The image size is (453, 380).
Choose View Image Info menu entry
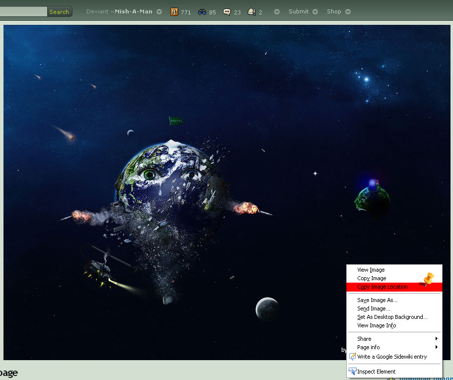394,325
